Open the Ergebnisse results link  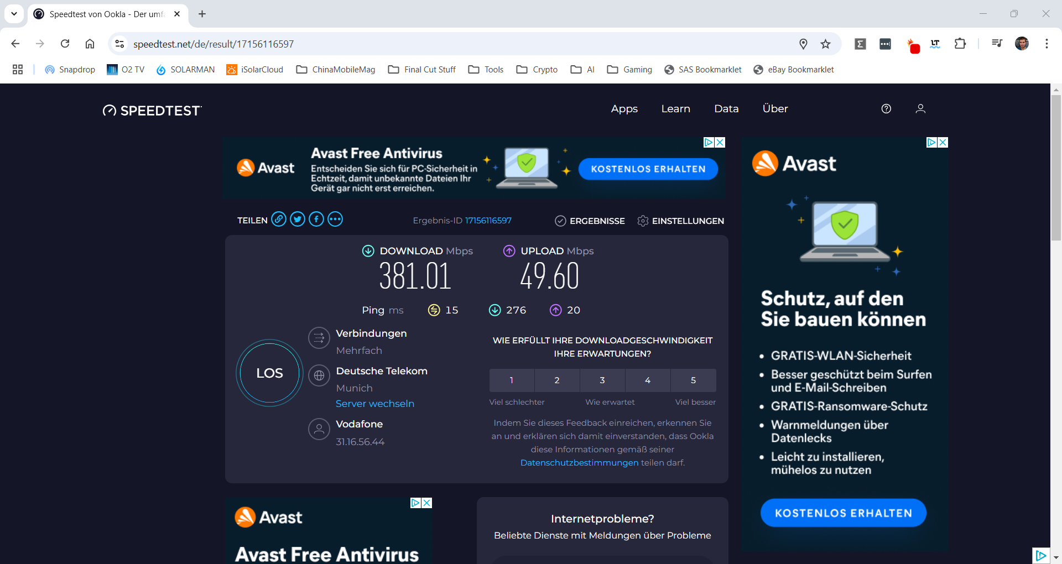tap(590, 221)
